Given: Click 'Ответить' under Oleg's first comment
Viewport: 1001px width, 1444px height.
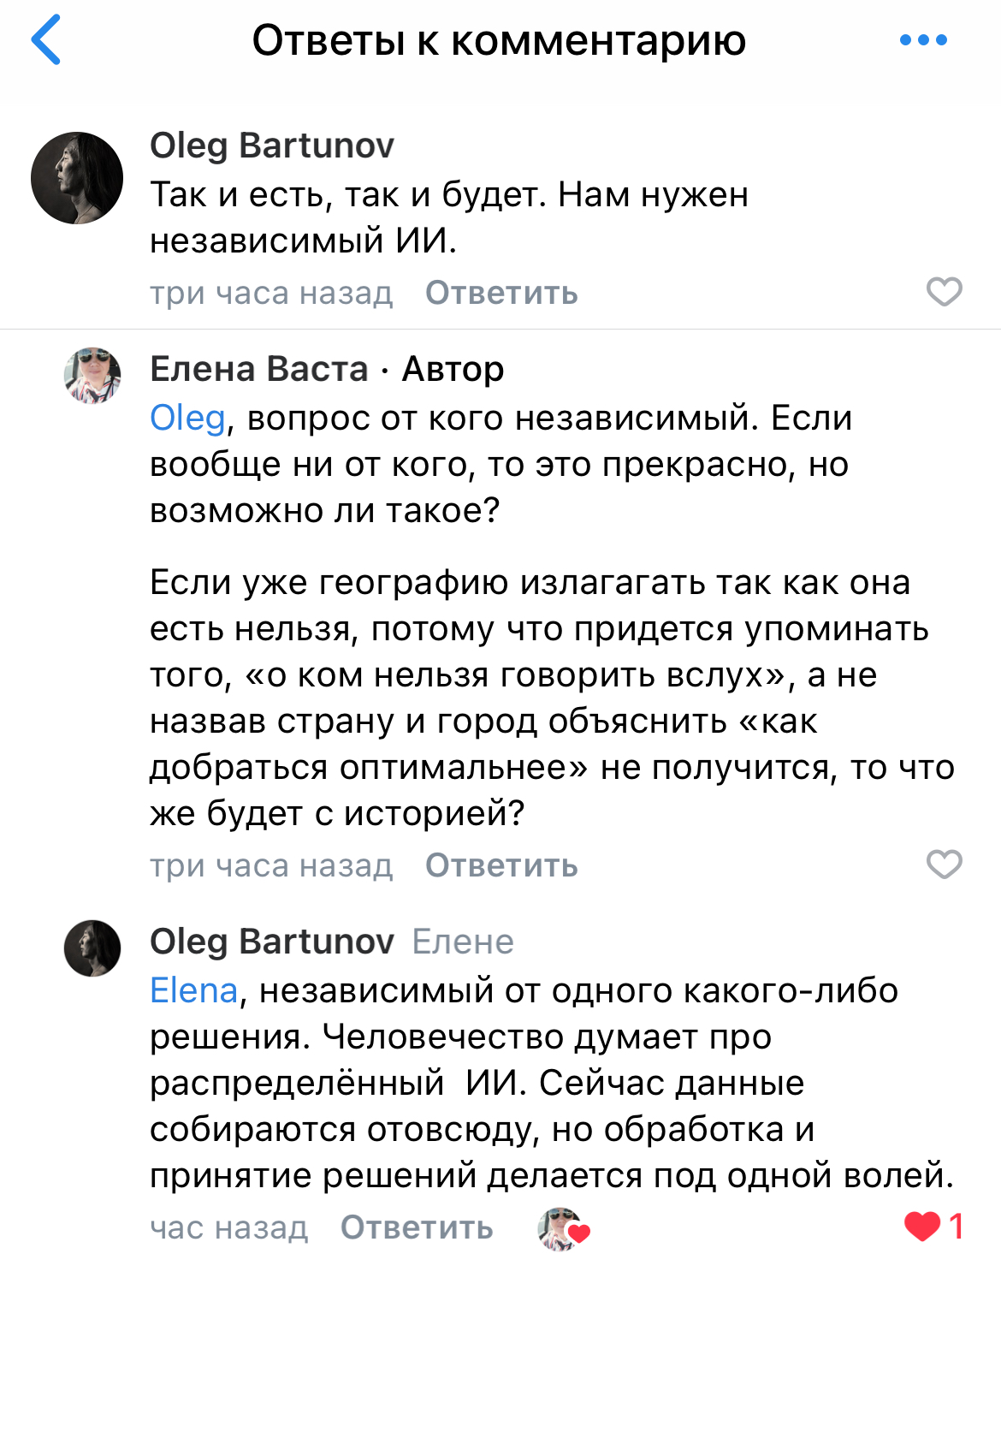Looking at the screenshot, I should (501, 294).
